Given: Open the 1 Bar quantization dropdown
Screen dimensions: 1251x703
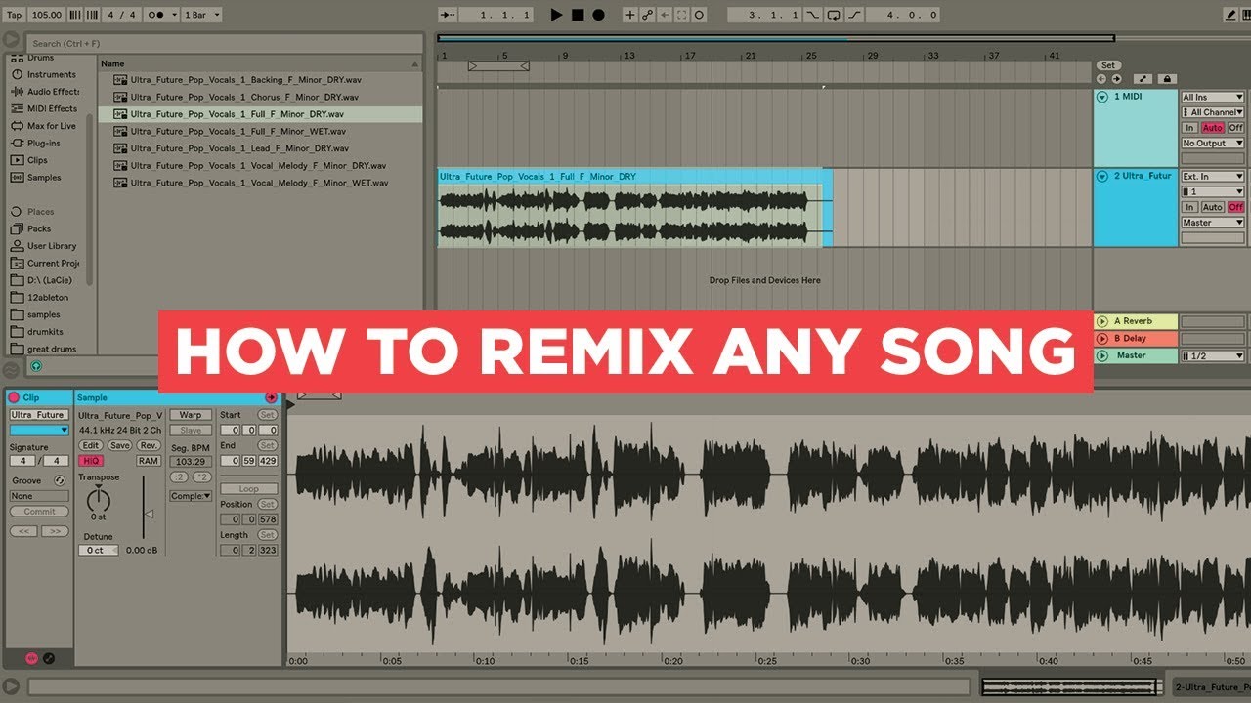Looking at the screenshot, I should click(x=202, y=15).
